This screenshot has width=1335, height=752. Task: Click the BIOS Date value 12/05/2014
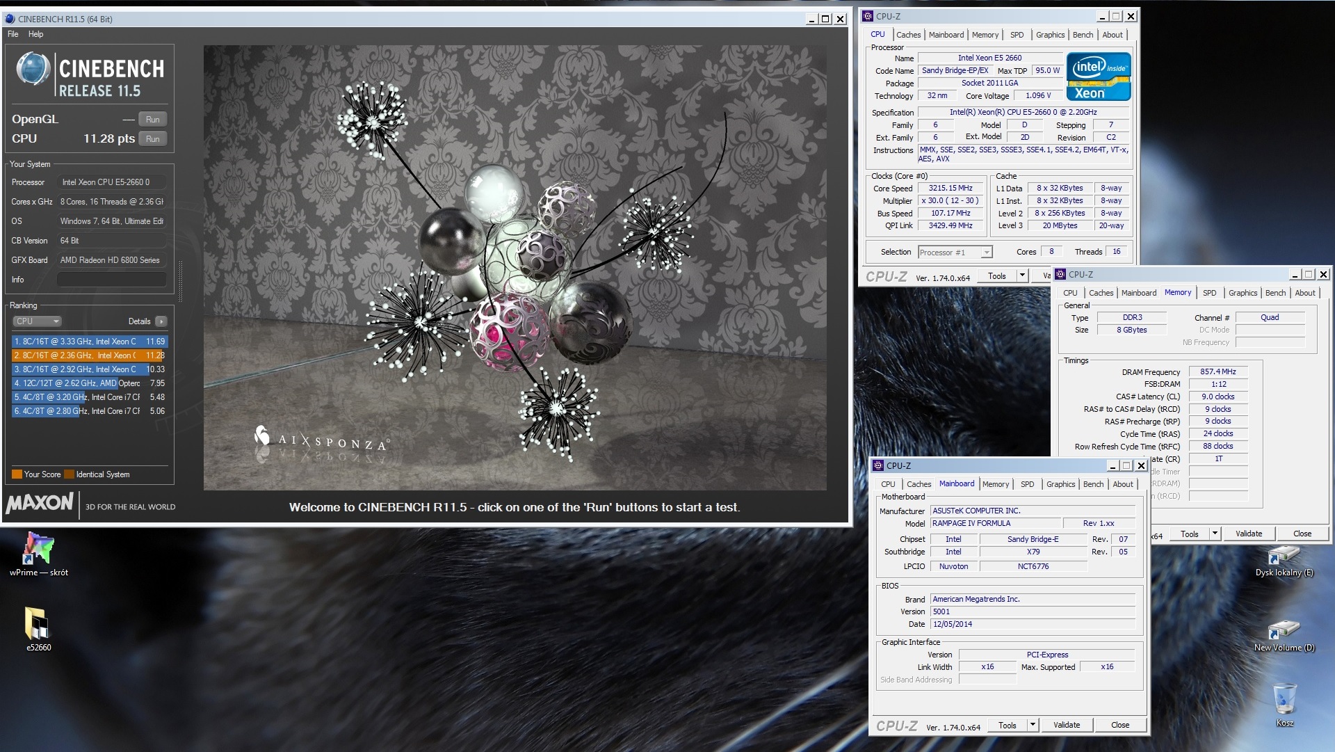tap(1033, 624)
